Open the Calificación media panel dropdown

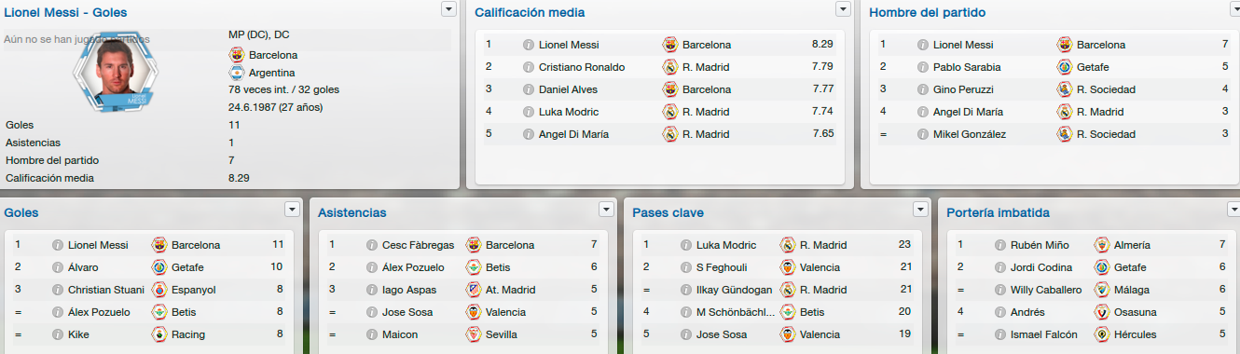coord(844,9)
